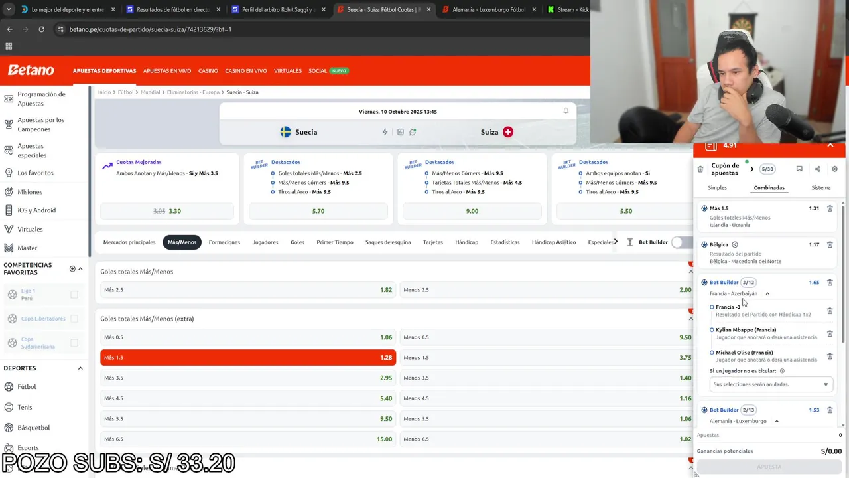Delete the Kylian Mbappe selection
This screenshot has width=849, height=478.
click(830, 333)
